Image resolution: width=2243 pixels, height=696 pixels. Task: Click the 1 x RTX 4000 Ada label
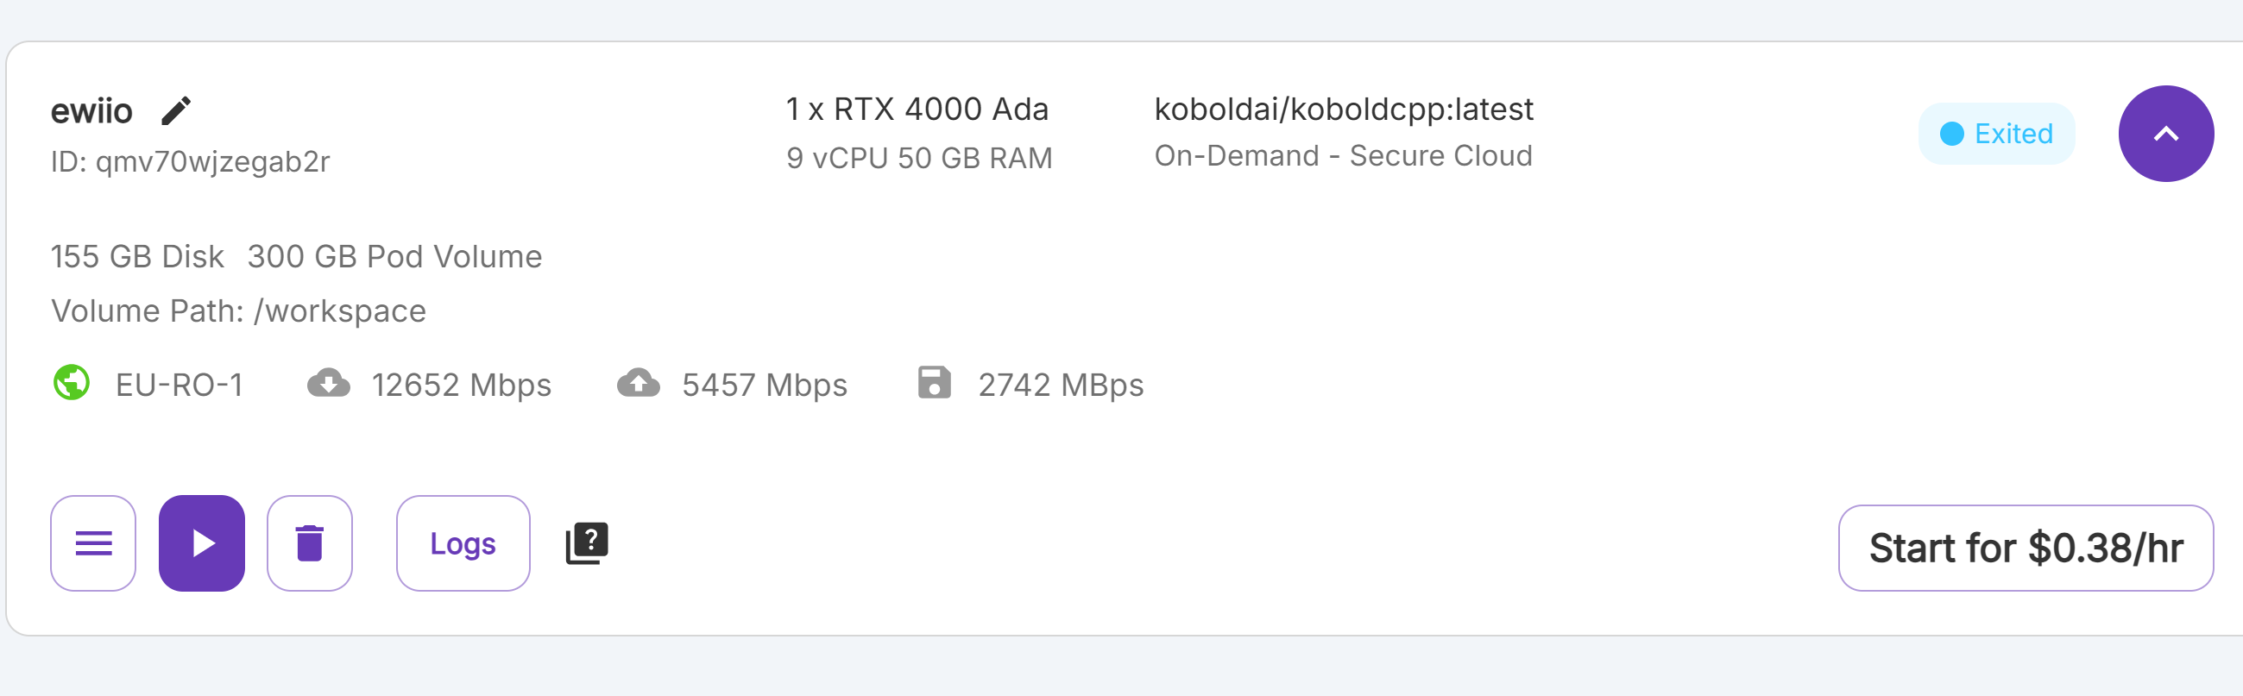[x=917, y=110]
